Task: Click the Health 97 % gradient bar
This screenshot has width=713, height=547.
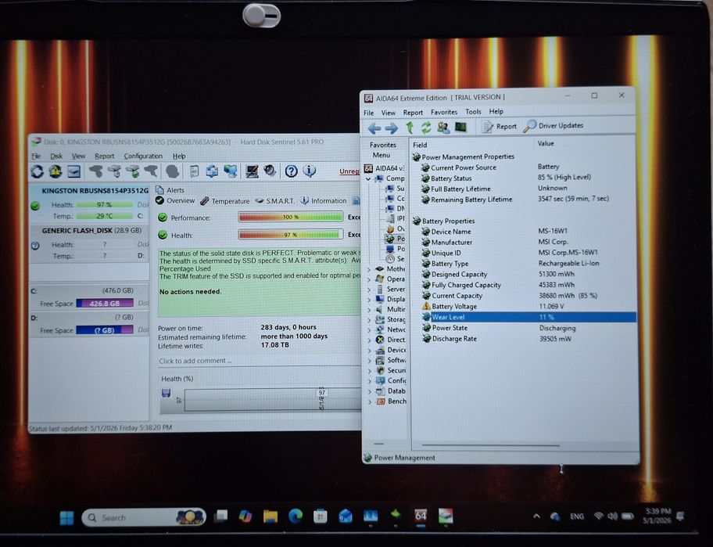Action: tap(291, 235)
